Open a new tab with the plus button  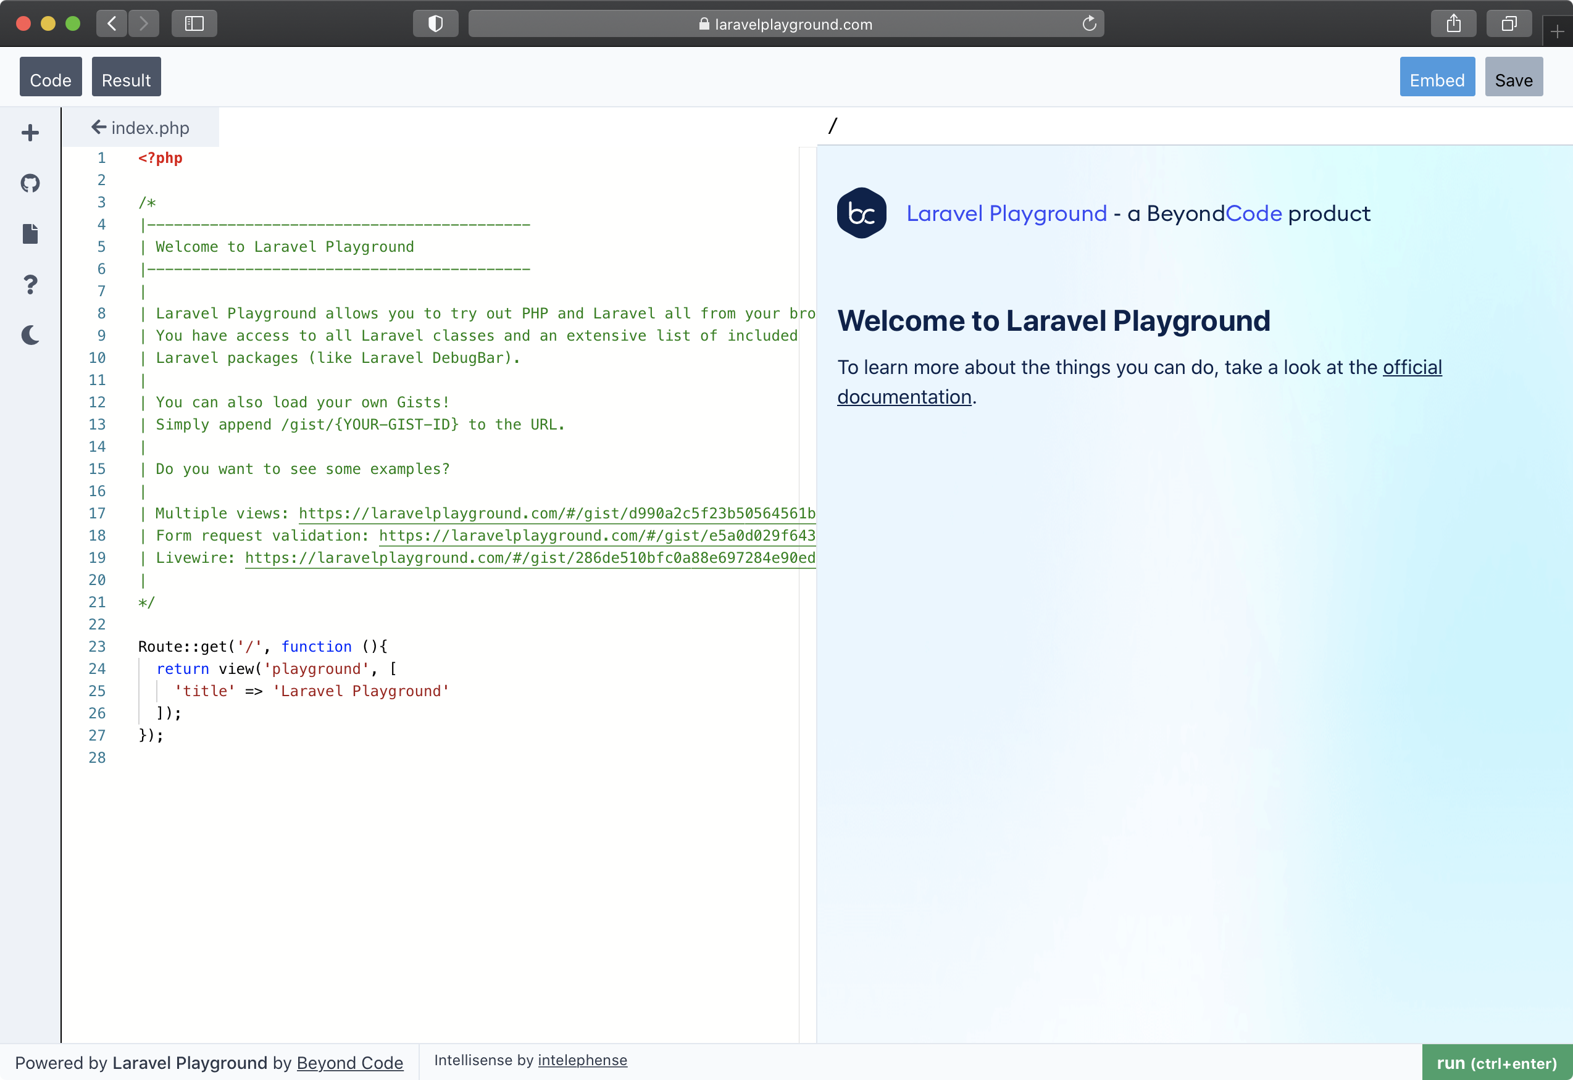(1557, 32)
